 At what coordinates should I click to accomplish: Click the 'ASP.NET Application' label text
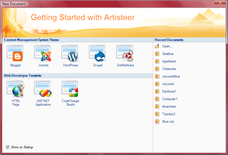(x=43, y=103)
